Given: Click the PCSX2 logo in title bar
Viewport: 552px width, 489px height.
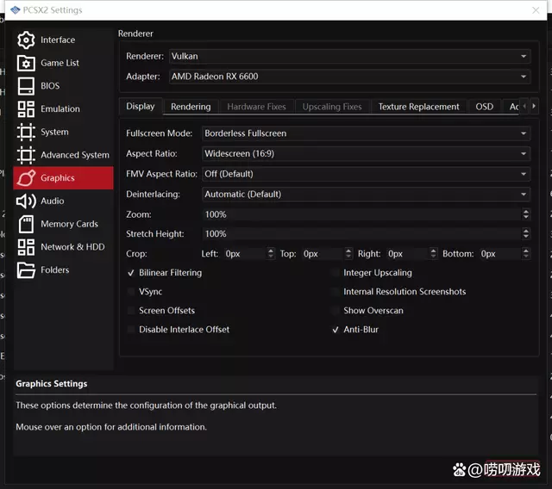Looking at the screenshot, I should (16, 9).
